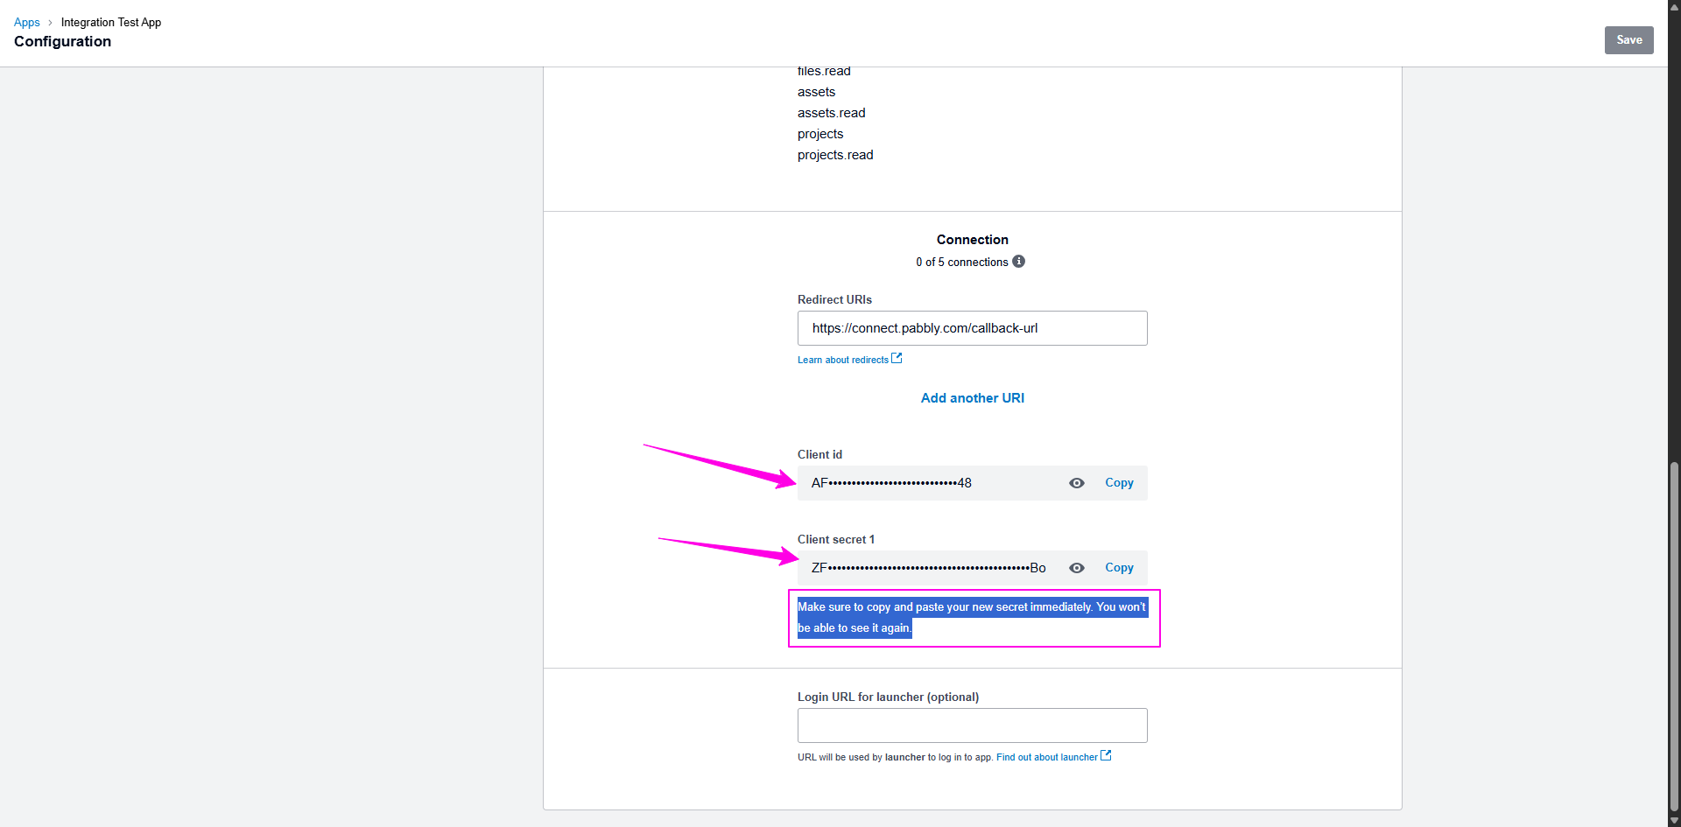1681x827 pixels.
Task: Click the Save button
Action: (1628, 40)
